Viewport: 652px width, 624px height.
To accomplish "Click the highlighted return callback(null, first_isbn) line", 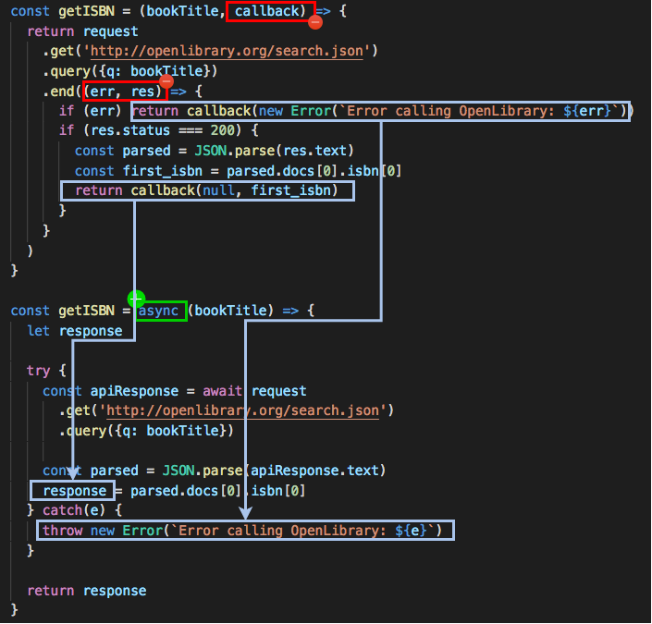I will [x=206, y=190].
